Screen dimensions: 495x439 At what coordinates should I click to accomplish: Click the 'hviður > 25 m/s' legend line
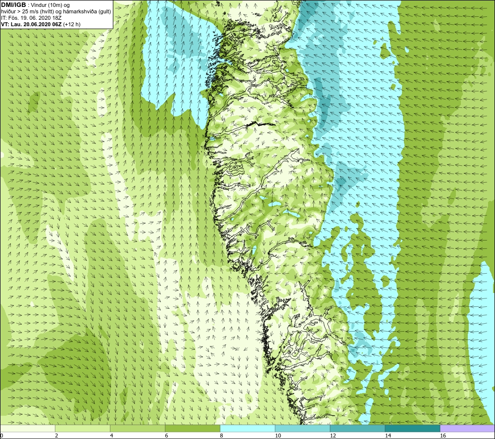[56, 11]
